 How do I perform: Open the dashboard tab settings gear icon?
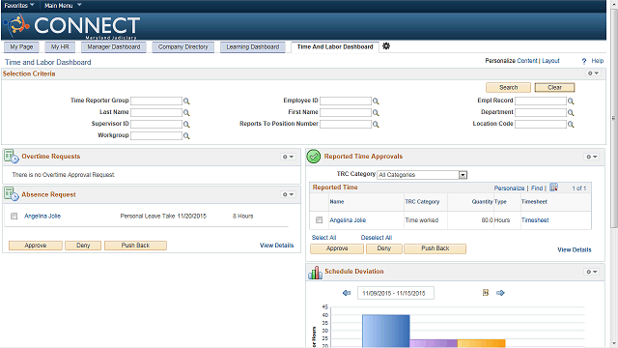386,46
